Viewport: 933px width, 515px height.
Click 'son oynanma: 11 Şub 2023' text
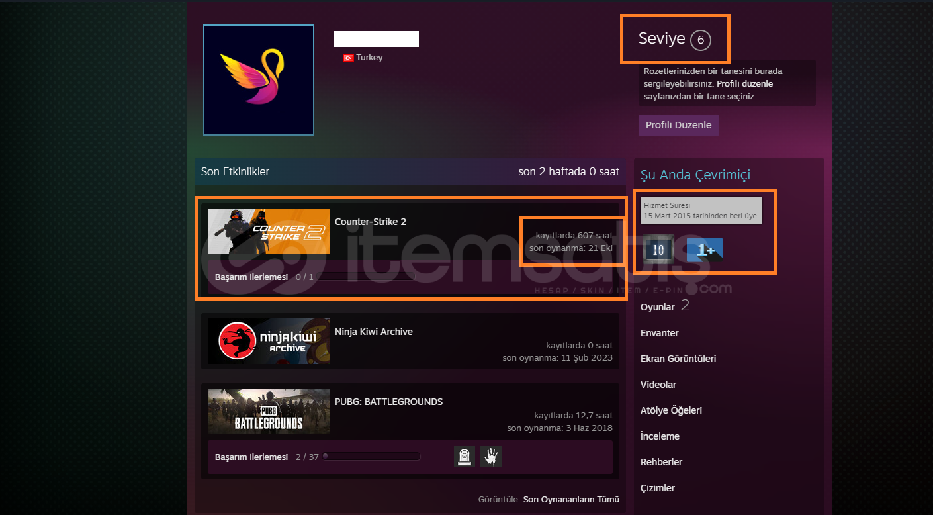557,358
